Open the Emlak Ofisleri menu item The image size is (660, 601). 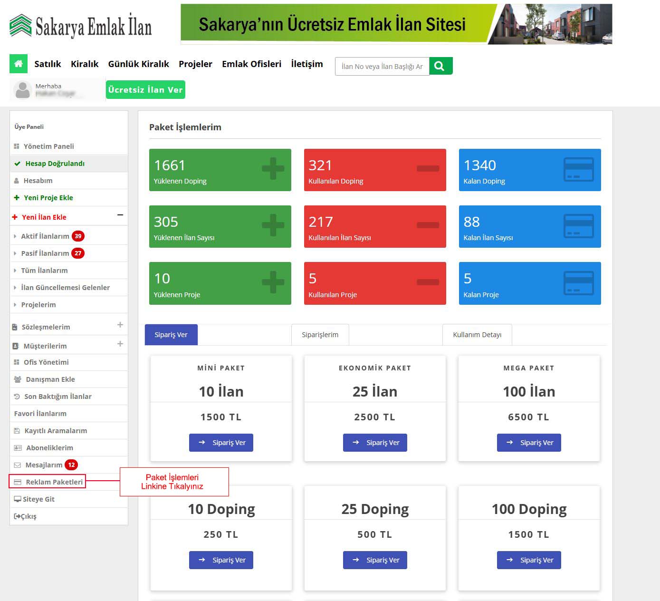251,64
